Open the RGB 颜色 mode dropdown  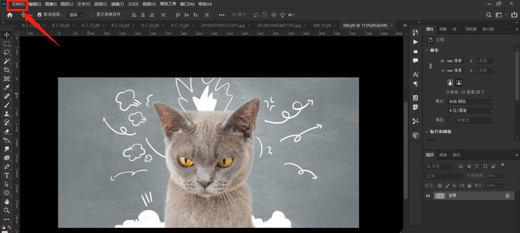click(470, 102)
